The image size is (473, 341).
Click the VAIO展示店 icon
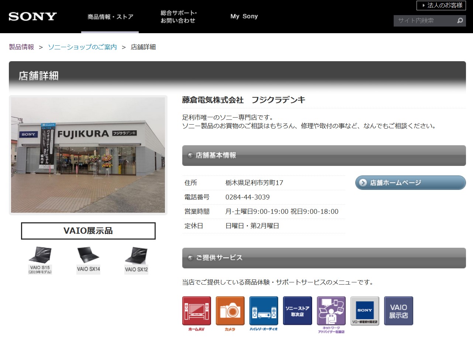[398, 311]
